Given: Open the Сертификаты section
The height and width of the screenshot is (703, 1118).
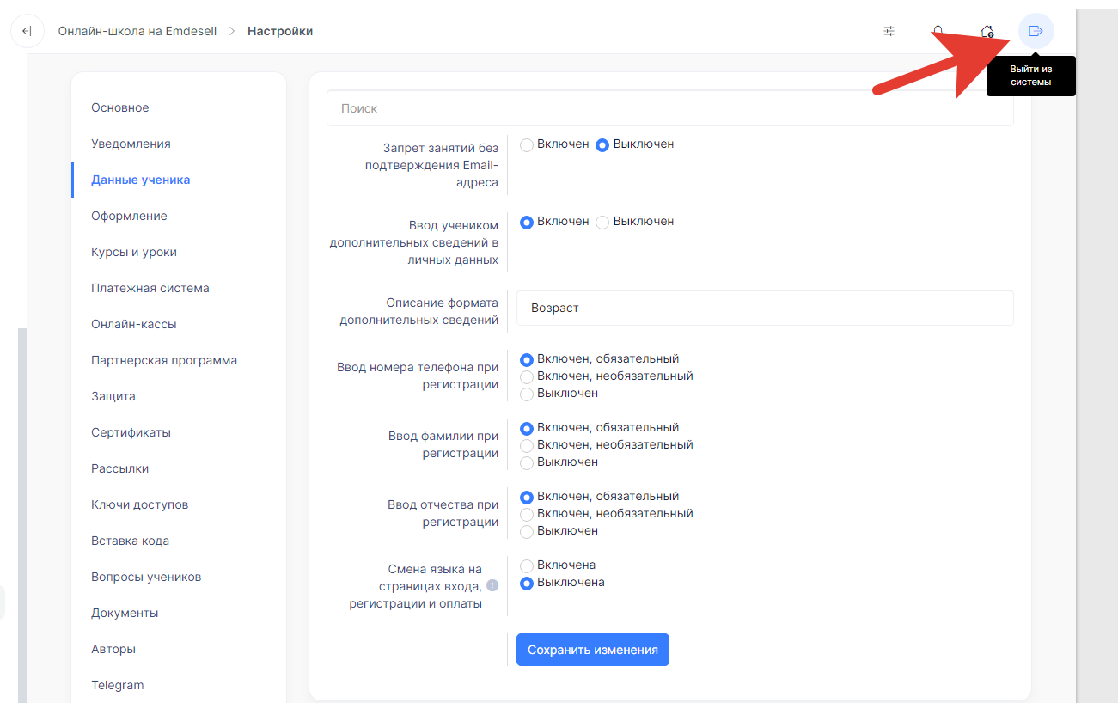Looking at the screenshot, I should 131,432.
